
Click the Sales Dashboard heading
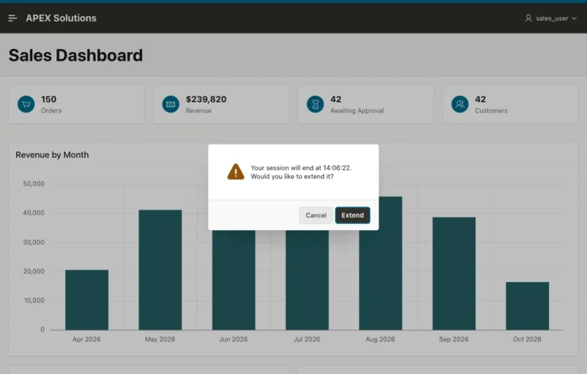click(76, 56)
